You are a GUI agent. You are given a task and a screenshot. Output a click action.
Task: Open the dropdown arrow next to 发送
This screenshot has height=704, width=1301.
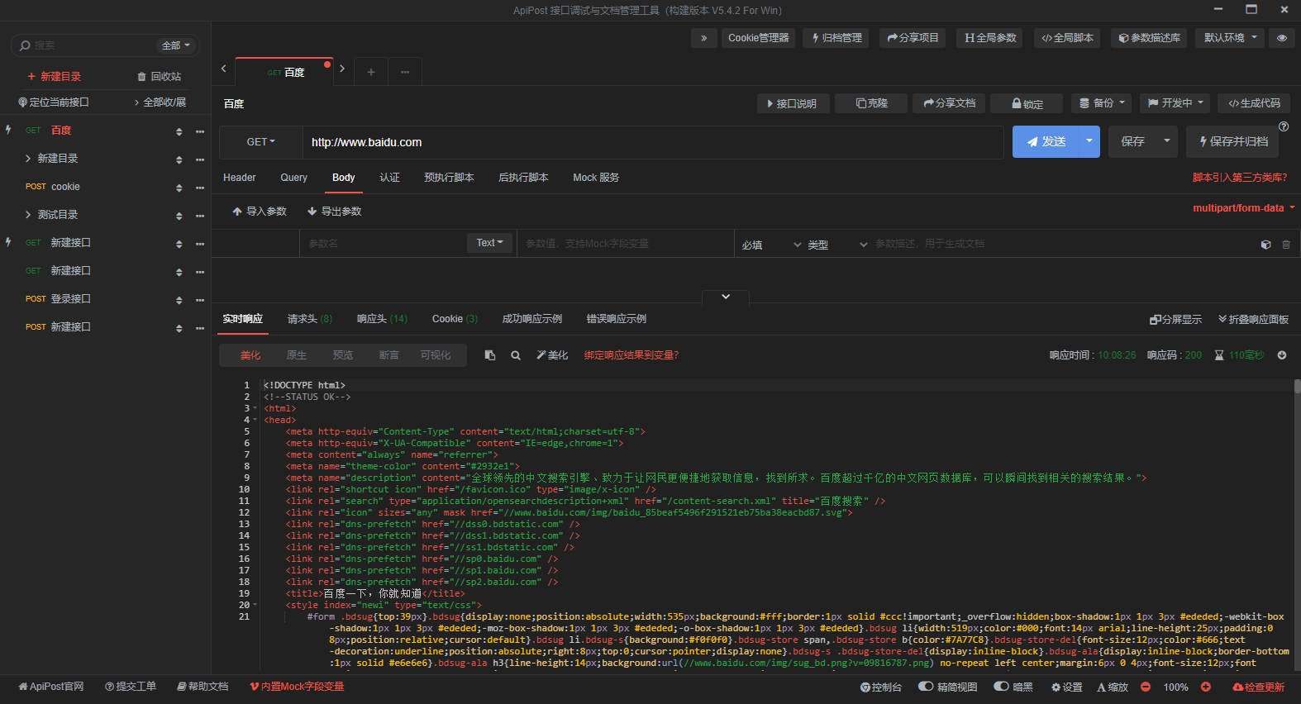click(1089, 142)
